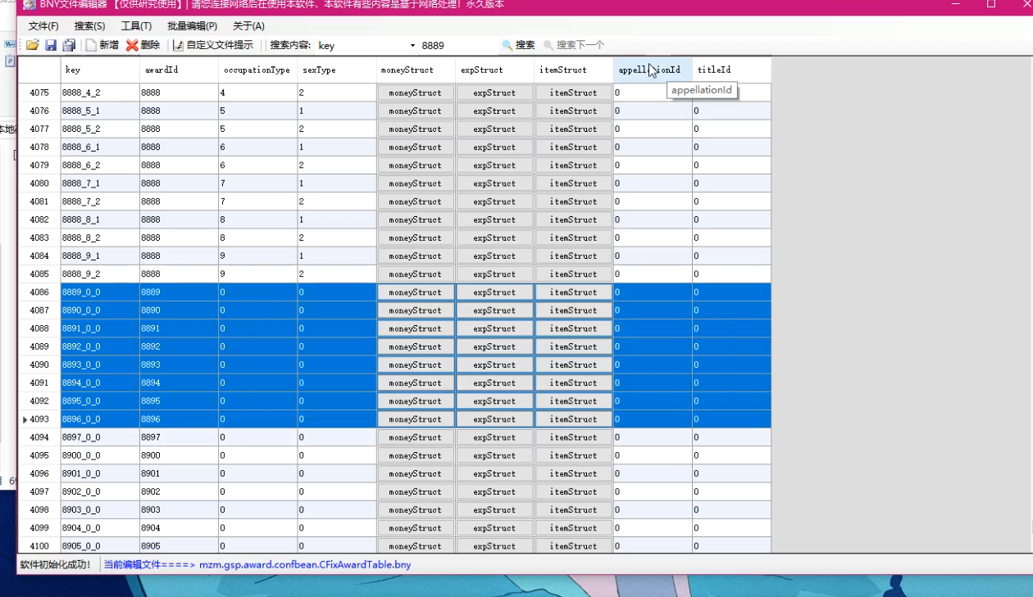Click expStruct button in row 4083

pos(494,237)
